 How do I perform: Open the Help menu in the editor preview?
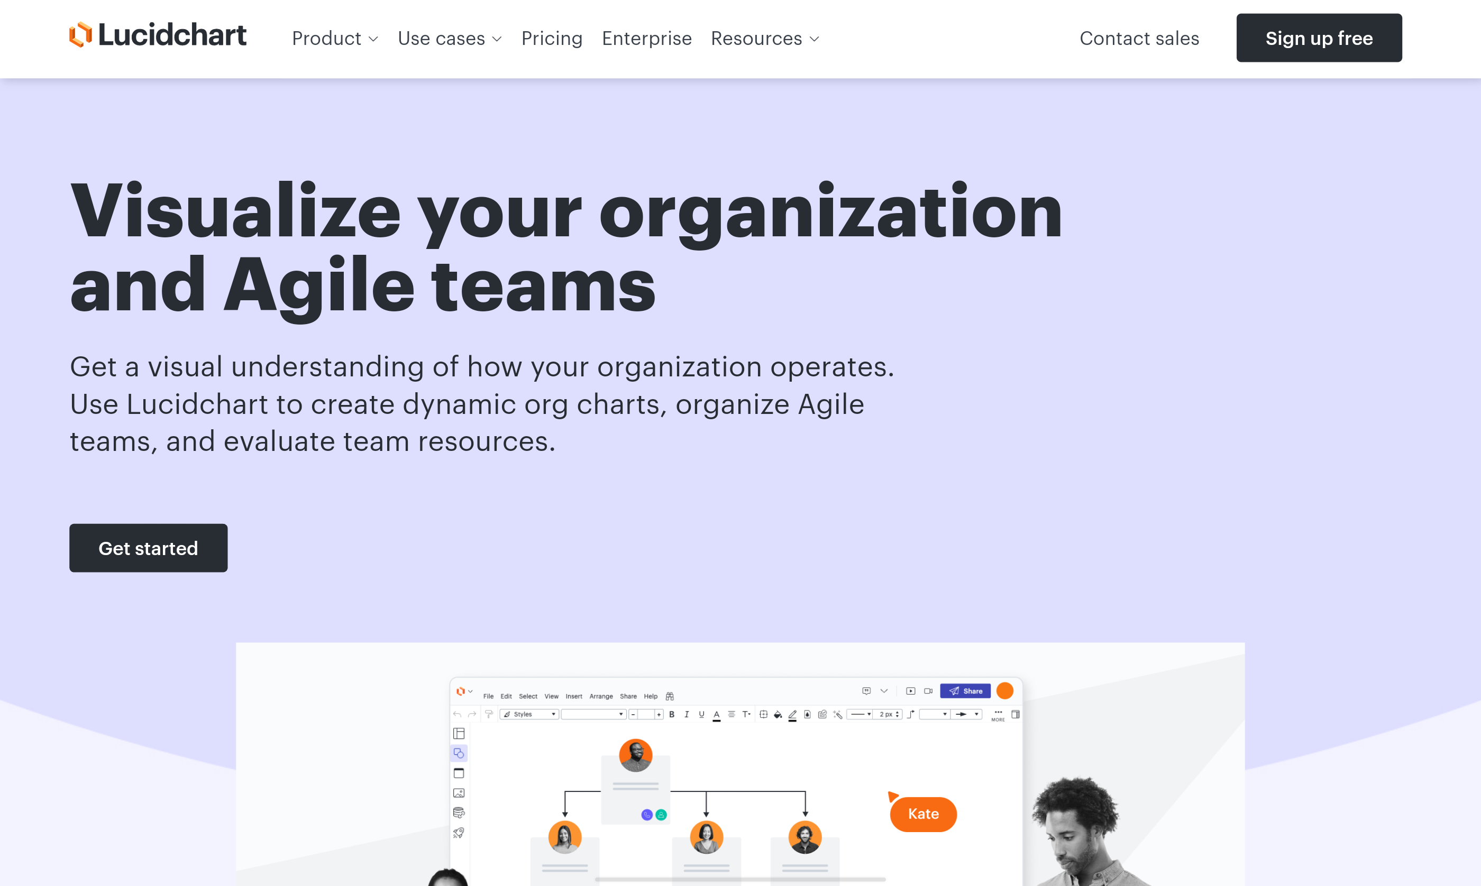tap(651, 697)
